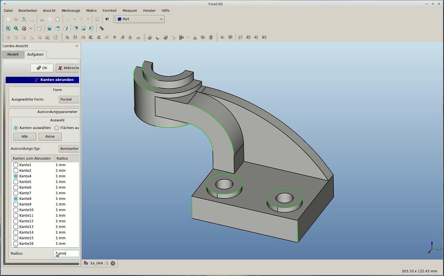The width and height of the screenshot is (444, 276).
Task: Switch to the Modell tab
Action: click(13, 55)
